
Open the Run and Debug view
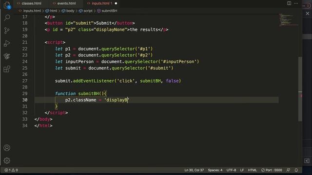7,43
